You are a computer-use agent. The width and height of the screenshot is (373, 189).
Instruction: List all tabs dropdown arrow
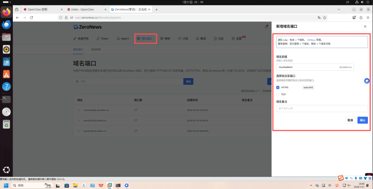tap(339, 10)
